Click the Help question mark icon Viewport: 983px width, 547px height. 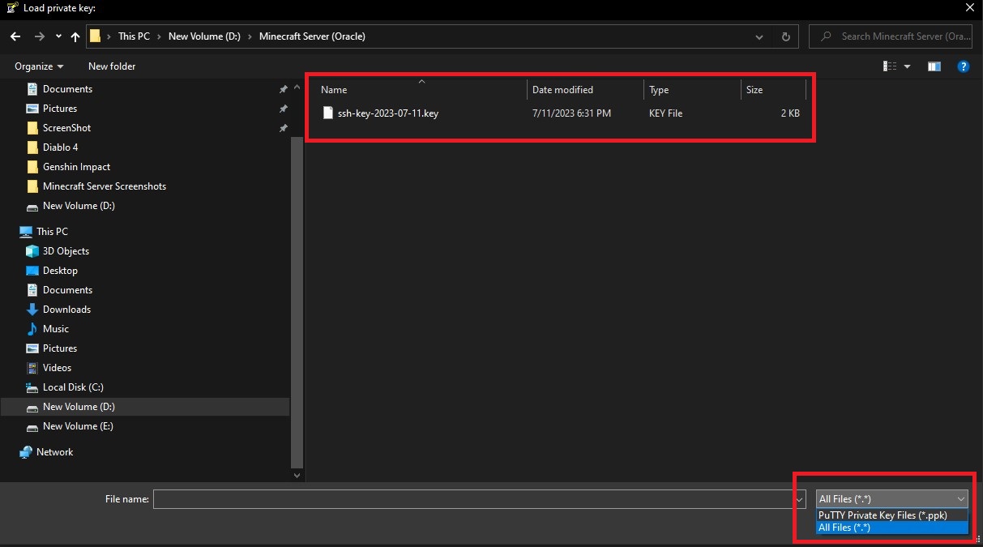(x=963, y=66)
